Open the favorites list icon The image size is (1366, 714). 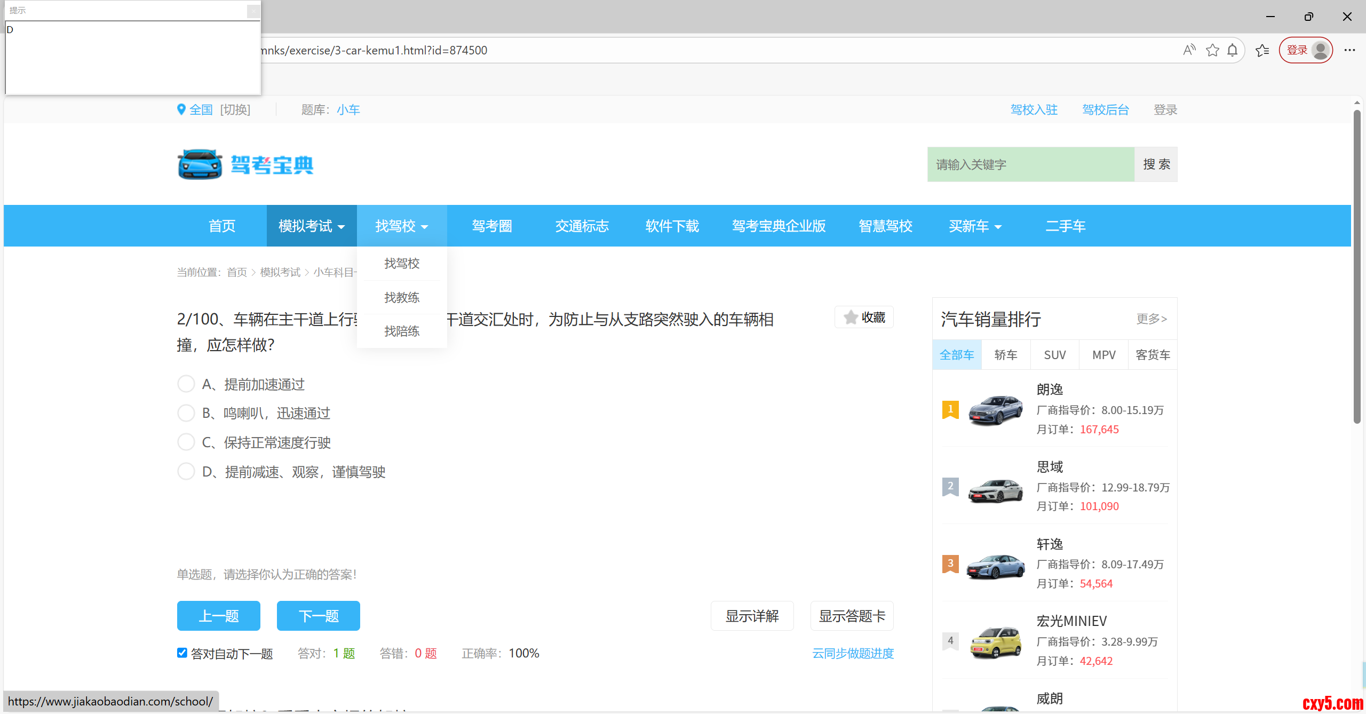tap(1262, 50)
